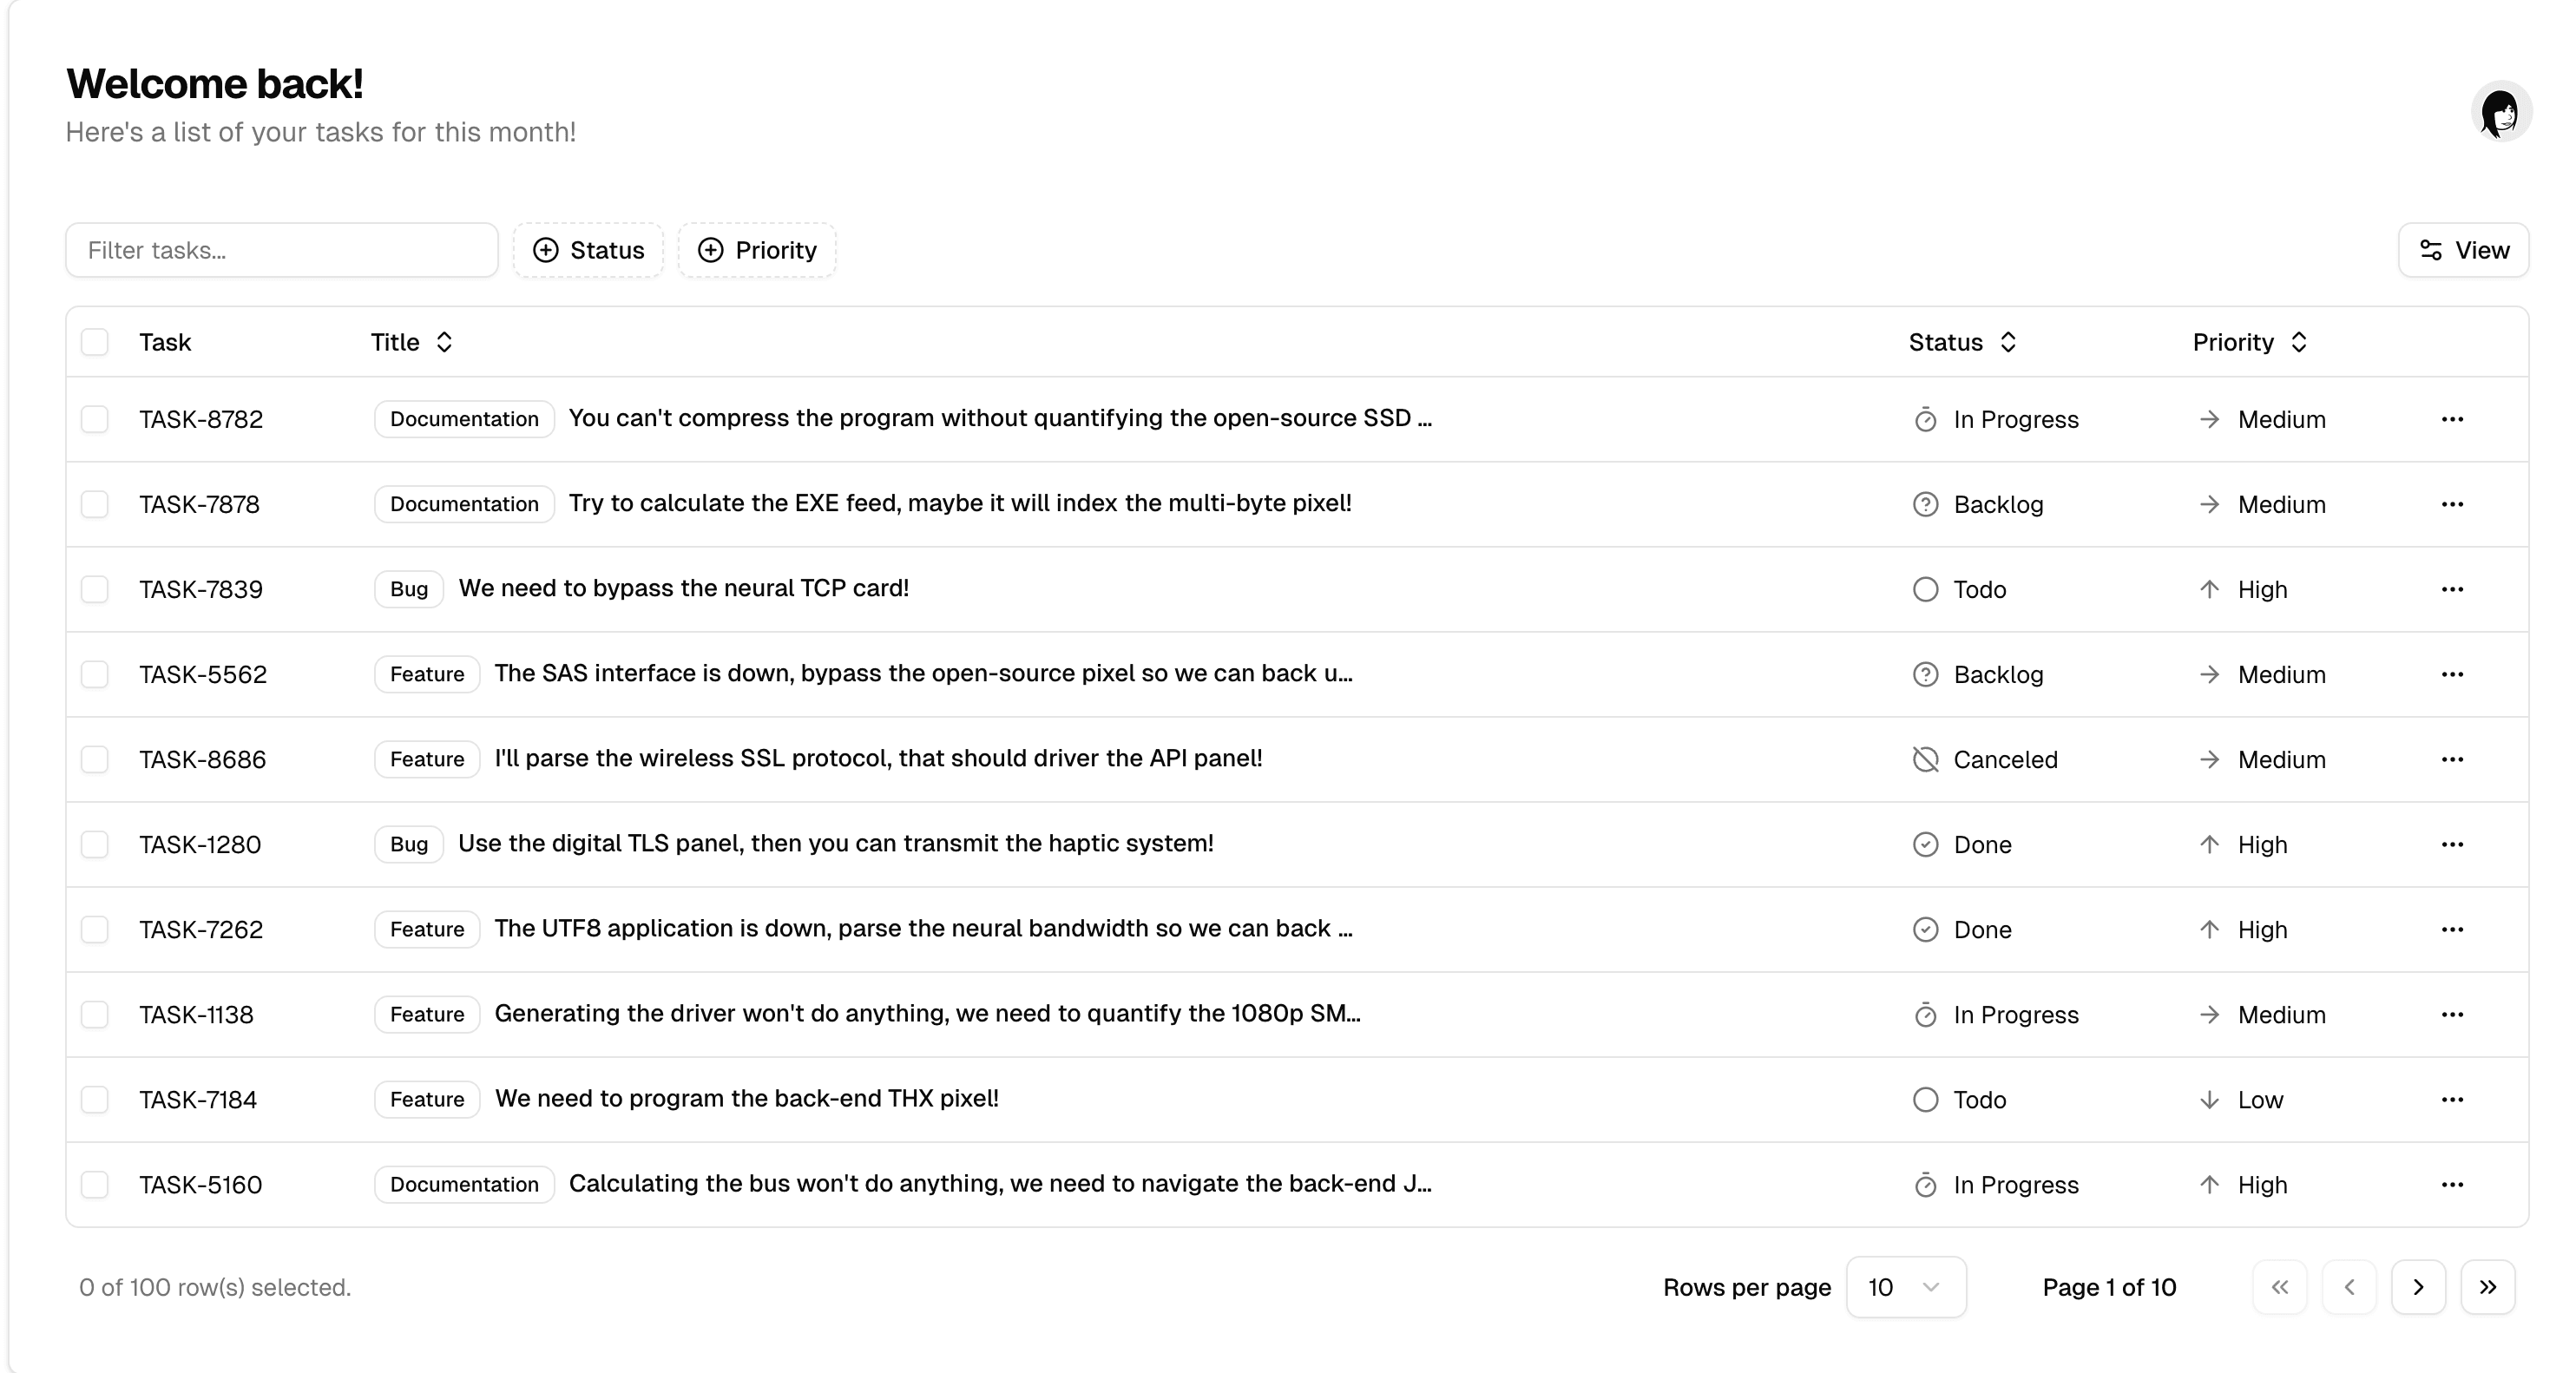
Task: Click ellipsis actions icon for TASK-5160
Action: coord(2451,1184)
